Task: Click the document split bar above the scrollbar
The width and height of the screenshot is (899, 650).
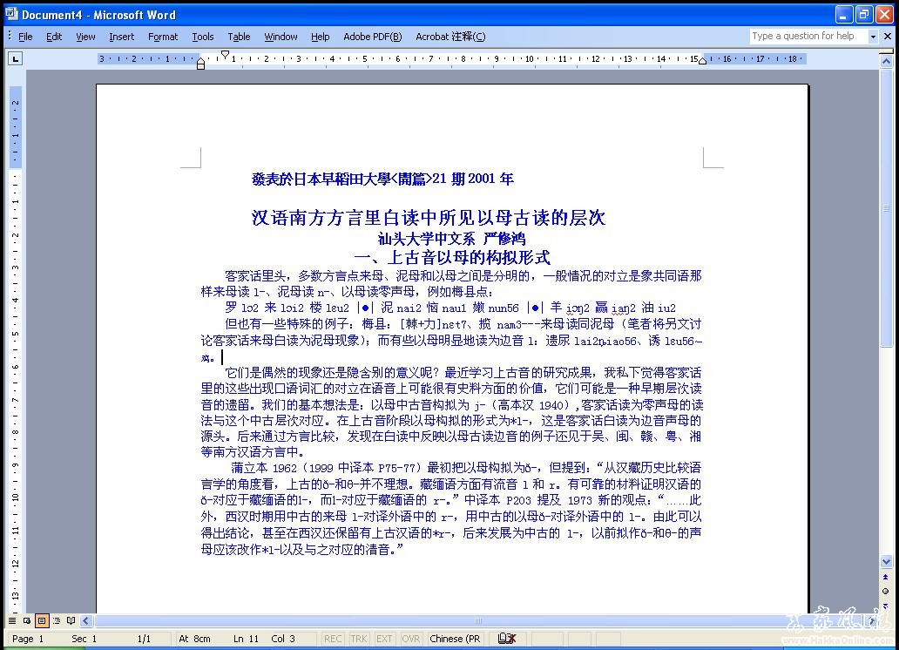Action: (887, 51)
